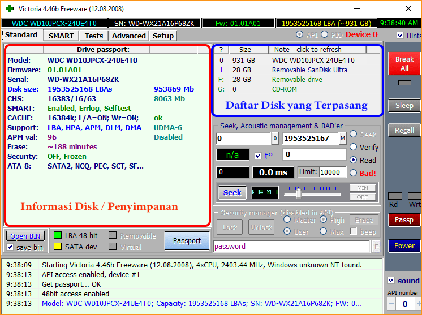This screenshot has width=422, height=315.
Task: Toggle the Virtual checkbox
Action: pyautogui.click(x=113, y=246)
